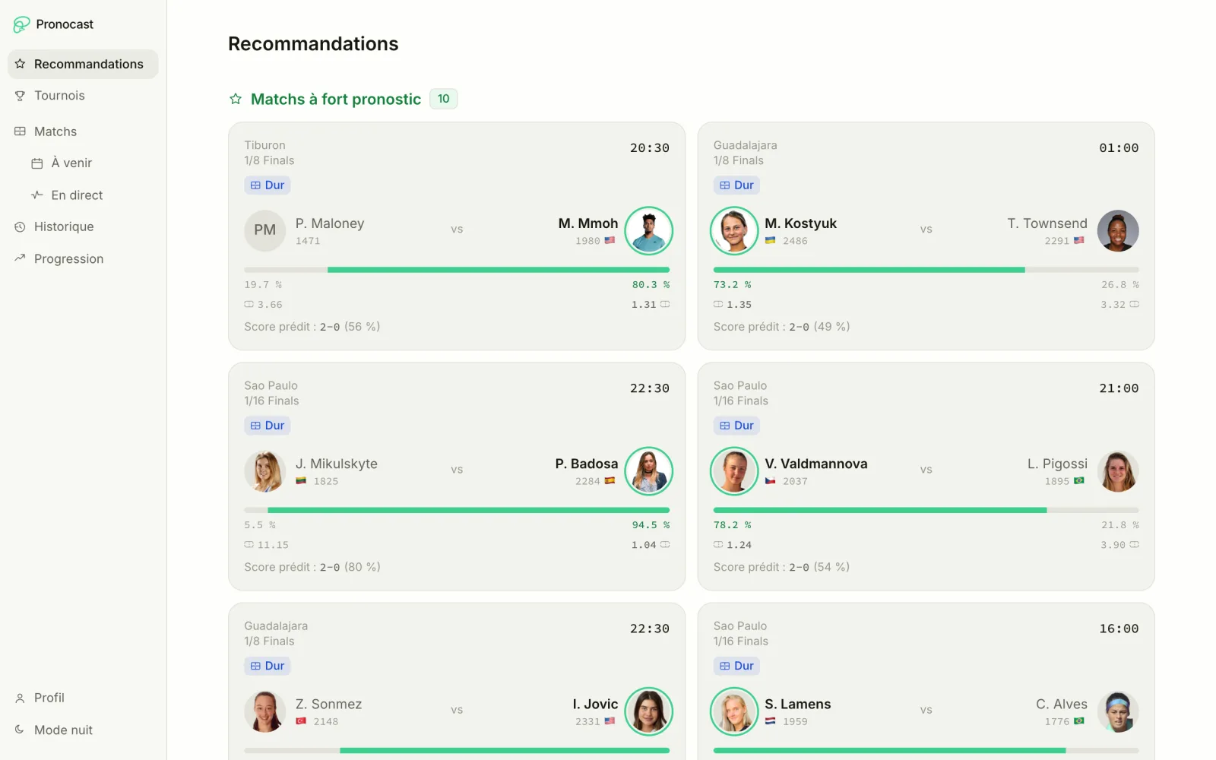The width and height of the screenshot is (1216, 760).
Task: Click the 01:00 match time
Action: (1119, 148)
